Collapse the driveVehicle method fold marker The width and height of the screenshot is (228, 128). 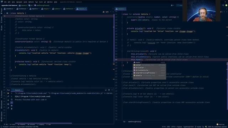tap(10, 50)
